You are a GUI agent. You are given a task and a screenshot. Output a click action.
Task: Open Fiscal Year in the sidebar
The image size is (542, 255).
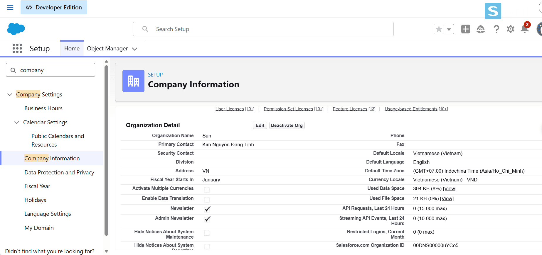tap(37, 186)
